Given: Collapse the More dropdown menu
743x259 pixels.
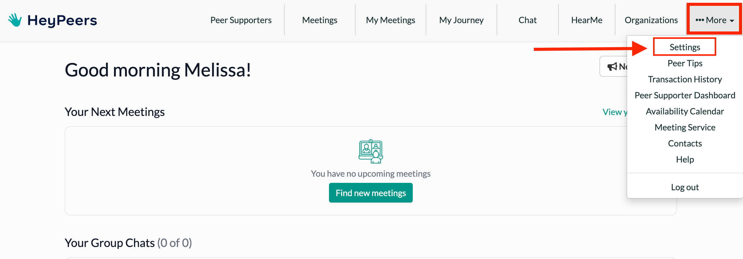Looking at the screenshot, I should tap(715, 20).
